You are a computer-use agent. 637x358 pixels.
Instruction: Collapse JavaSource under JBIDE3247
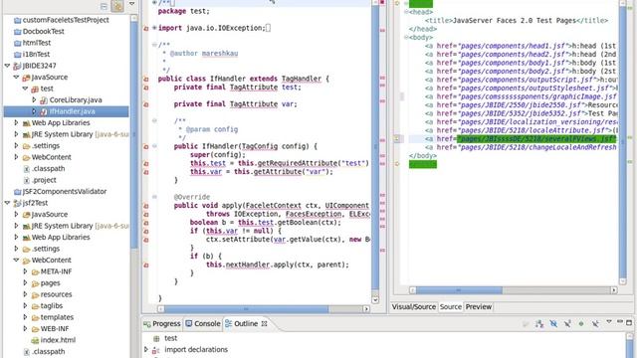(16, 77)
